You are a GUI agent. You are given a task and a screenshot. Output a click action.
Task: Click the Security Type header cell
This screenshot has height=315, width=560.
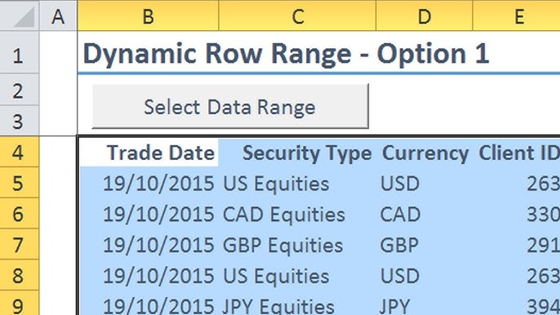297,153
